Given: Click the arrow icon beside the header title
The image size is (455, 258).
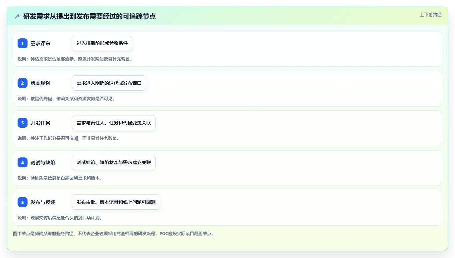Looking at the screenshot, I should 17,16.
